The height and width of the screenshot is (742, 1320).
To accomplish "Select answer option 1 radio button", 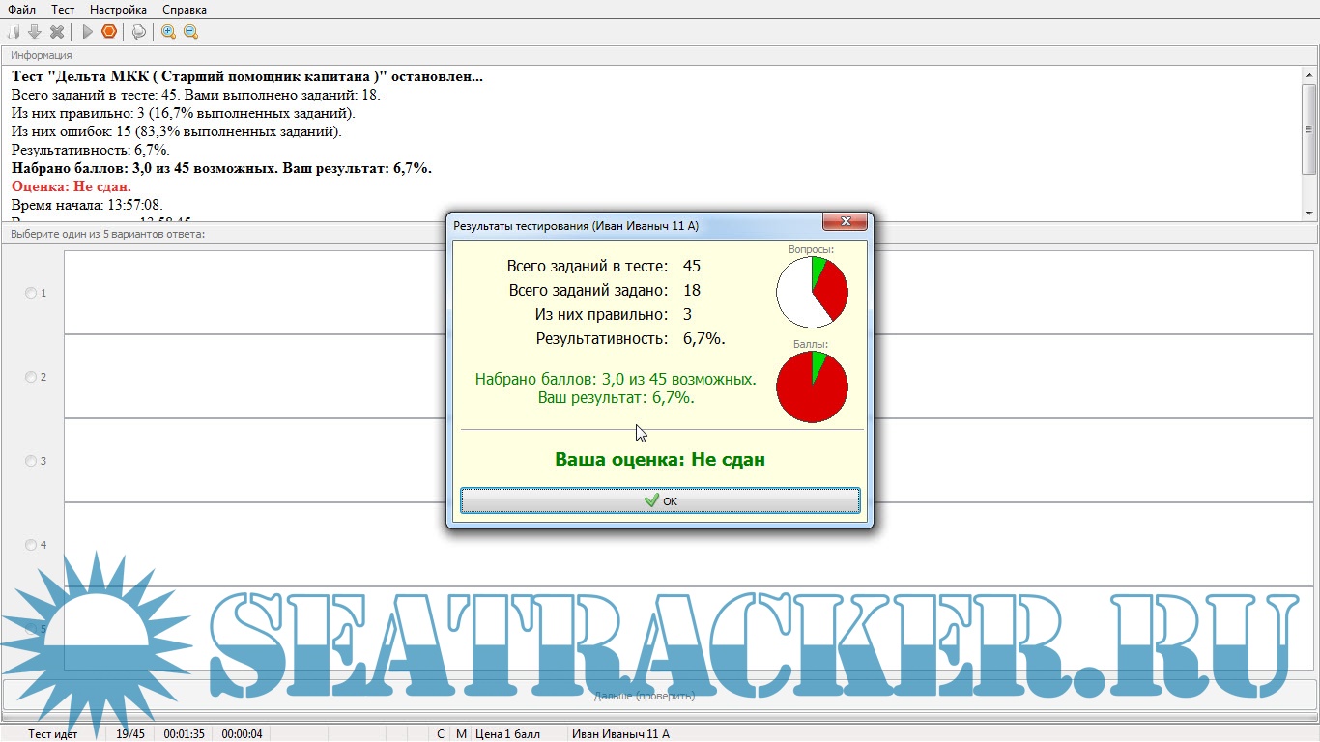I will (x=31, y=293).
